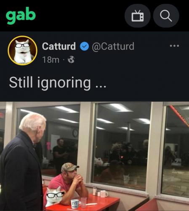Click the salt shakers on the windowsill
The image size is (189, 211).
97,192
